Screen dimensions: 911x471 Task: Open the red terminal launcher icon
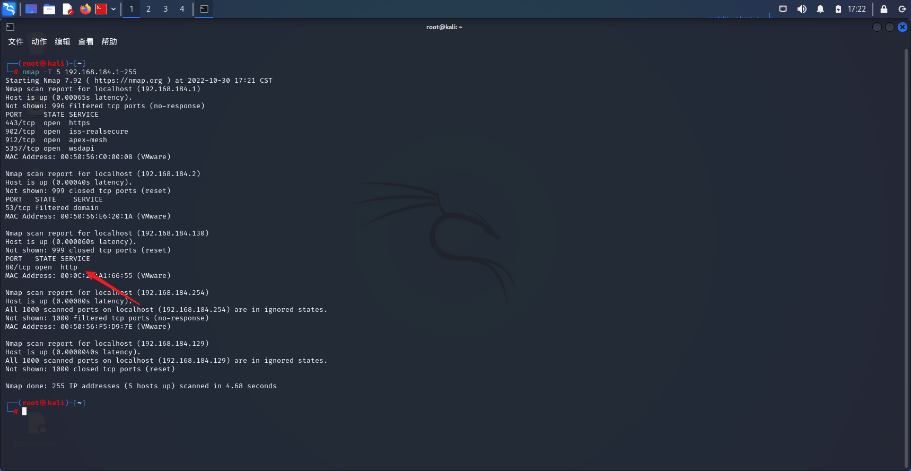pyautogui.click(x=101, y=9)
